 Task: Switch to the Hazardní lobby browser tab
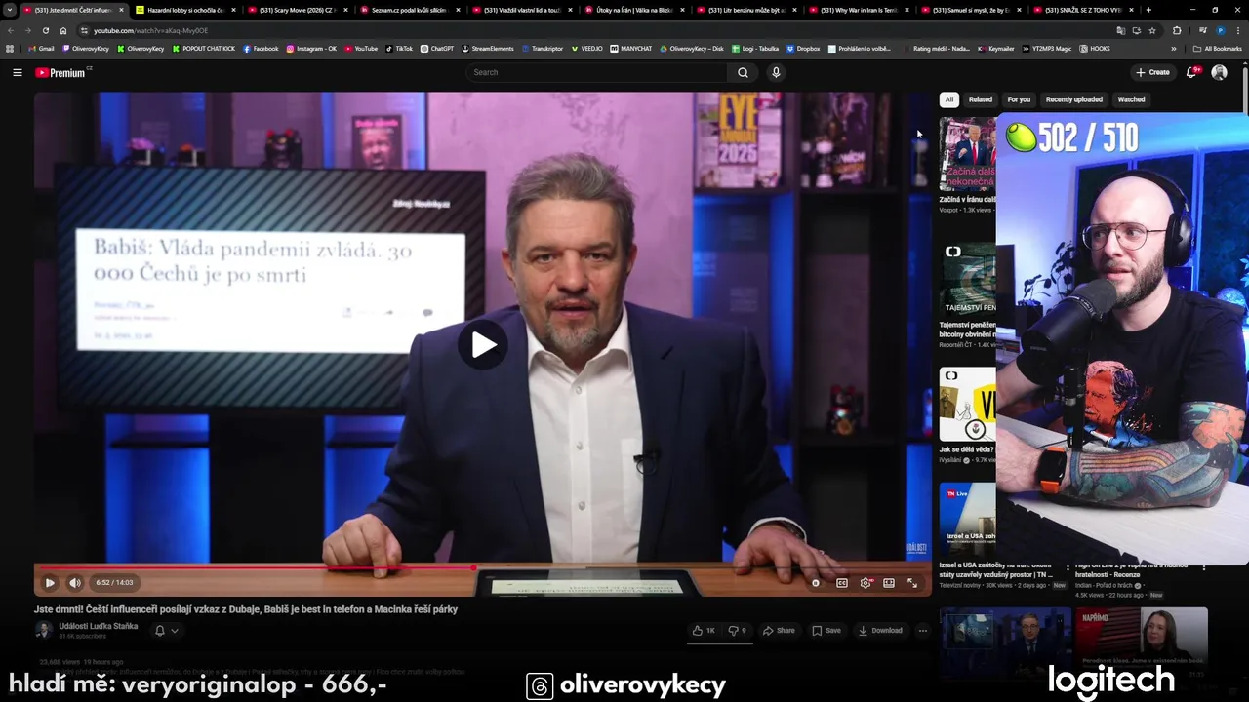[185, 10]
